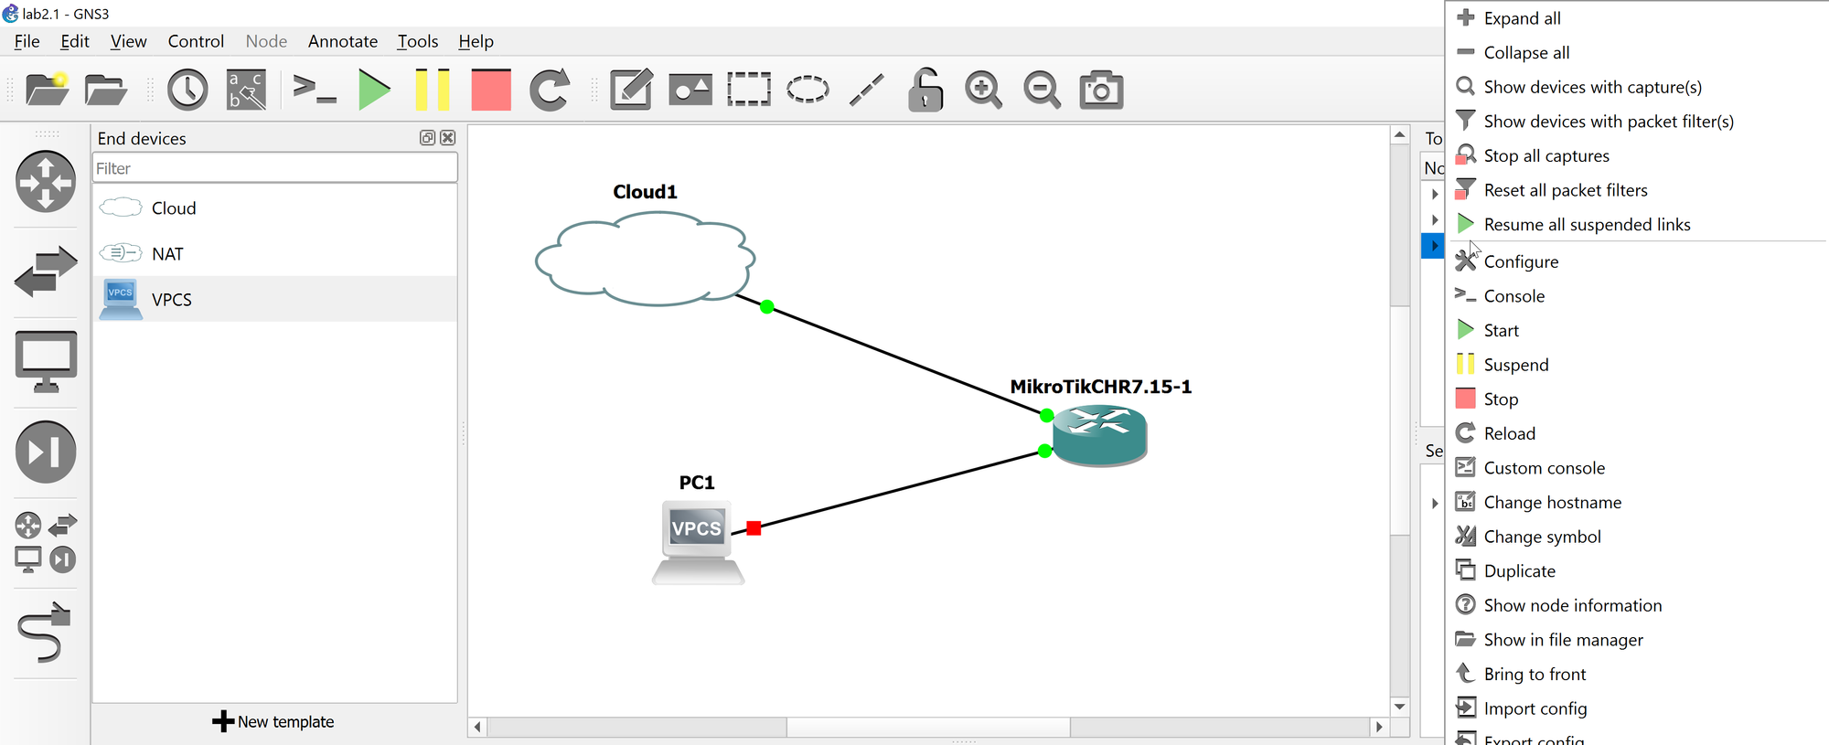Choose Custom console in context menu

click(1637, 468)
